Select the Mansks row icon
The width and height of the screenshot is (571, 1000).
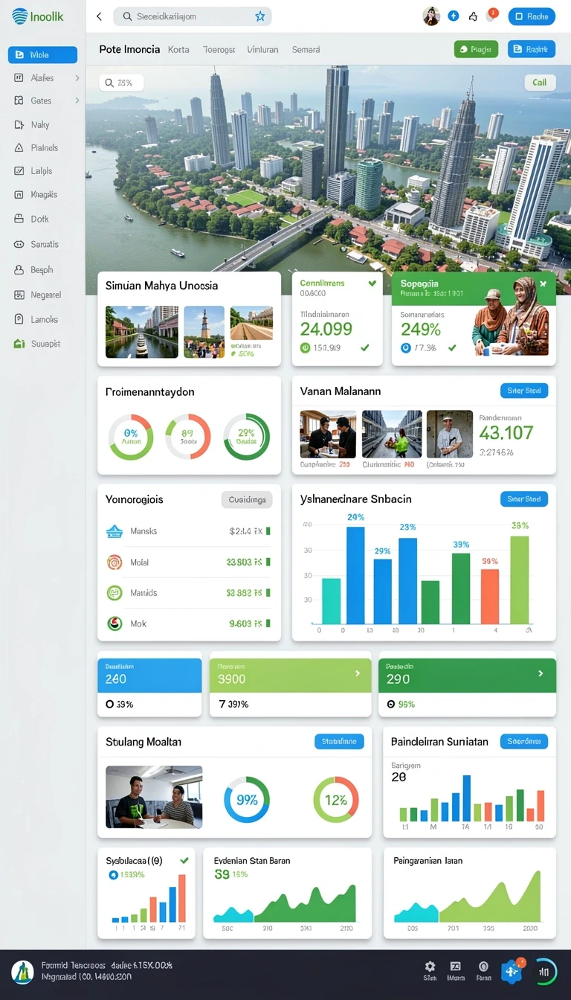coord(114,531)
